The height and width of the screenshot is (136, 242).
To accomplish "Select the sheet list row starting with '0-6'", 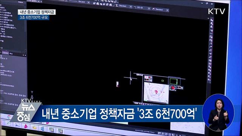I will pos(4,22).
